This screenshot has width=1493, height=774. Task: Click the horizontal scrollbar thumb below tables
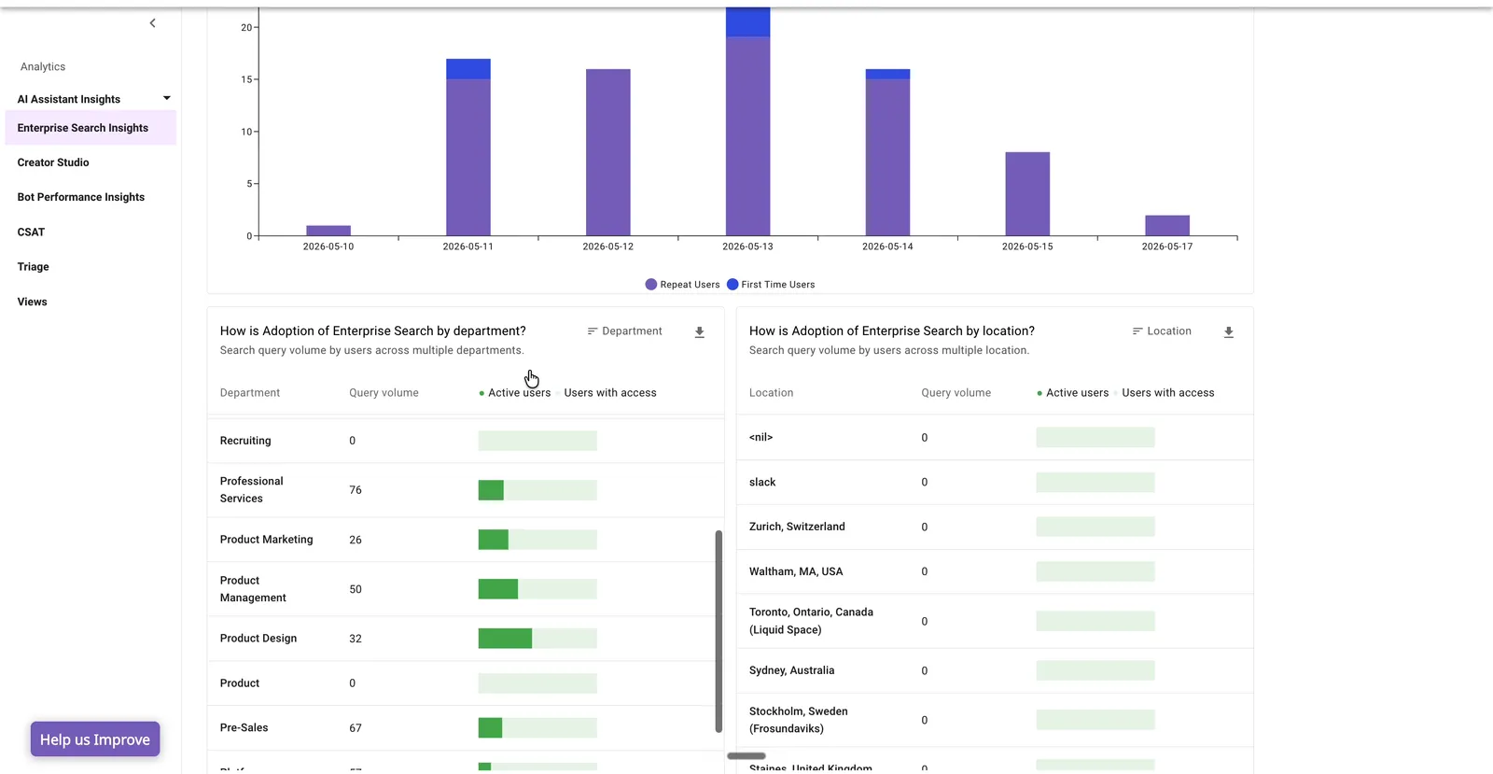click(x=746, y=756)
